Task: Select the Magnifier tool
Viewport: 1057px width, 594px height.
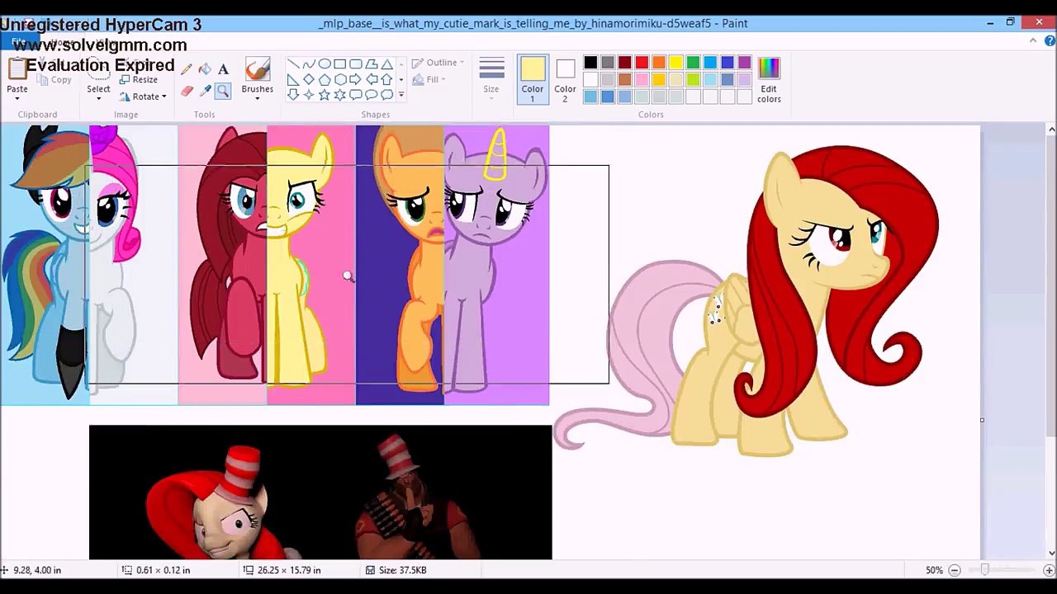Action: (x=223, y=91)
